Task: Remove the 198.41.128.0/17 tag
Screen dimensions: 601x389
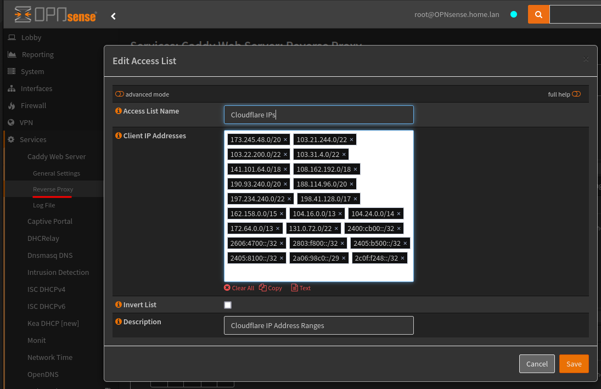Action: (x=355, y=199)
